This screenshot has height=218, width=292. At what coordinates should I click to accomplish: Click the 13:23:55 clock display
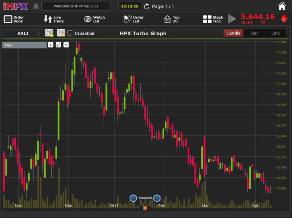click(x=130, y=6)
